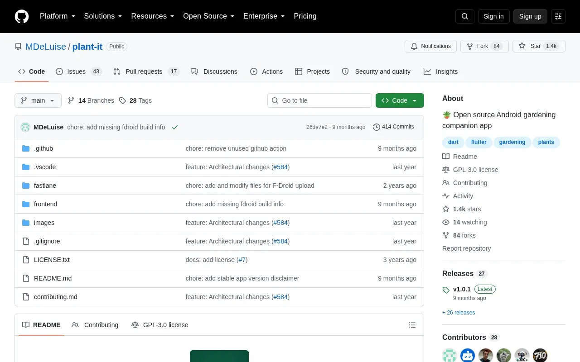This screenshot has height=362, width=580.
Task: Open the search magnifier button
Action: [x=465, y=16]
